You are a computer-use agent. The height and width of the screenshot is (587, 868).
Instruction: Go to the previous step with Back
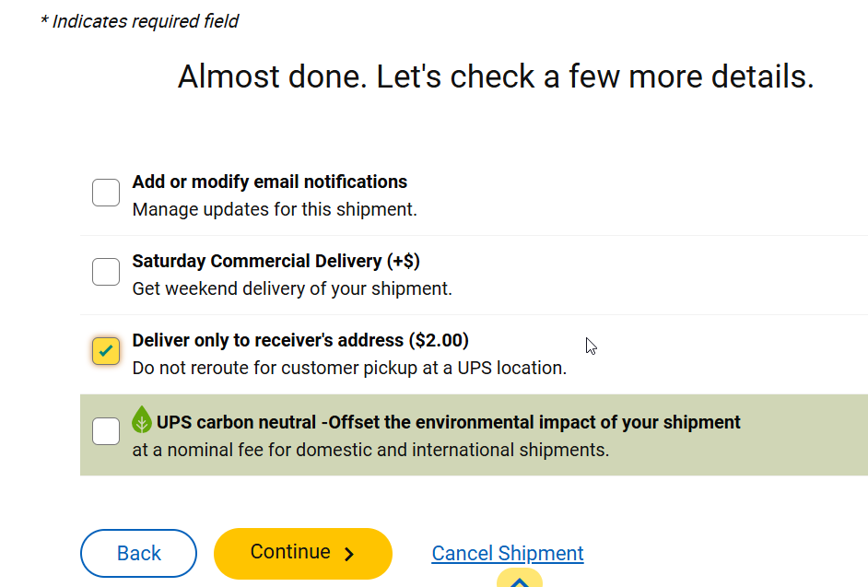[x=138, y=553]
